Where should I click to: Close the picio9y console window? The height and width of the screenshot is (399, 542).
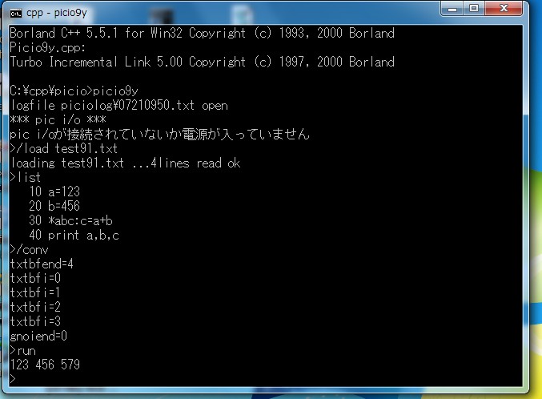[504, 9]
